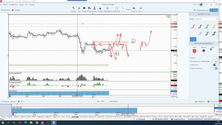Select the Text tool

[x=79, y=9]
